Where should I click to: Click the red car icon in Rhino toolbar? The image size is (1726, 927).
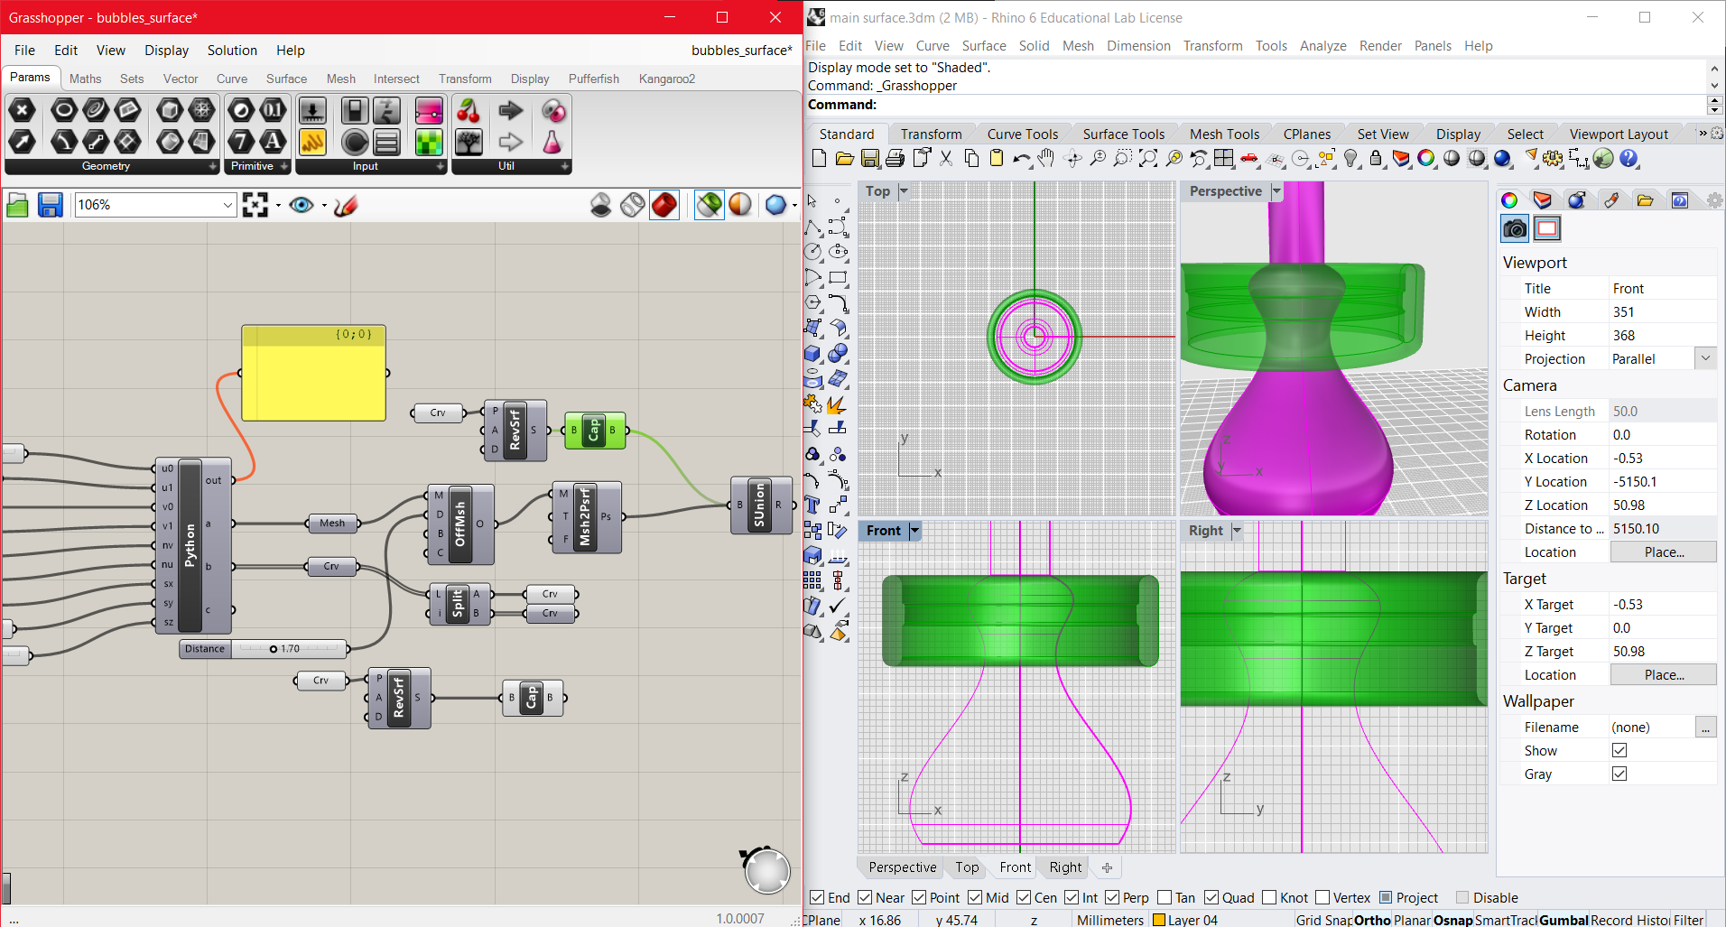(1249, 159)
